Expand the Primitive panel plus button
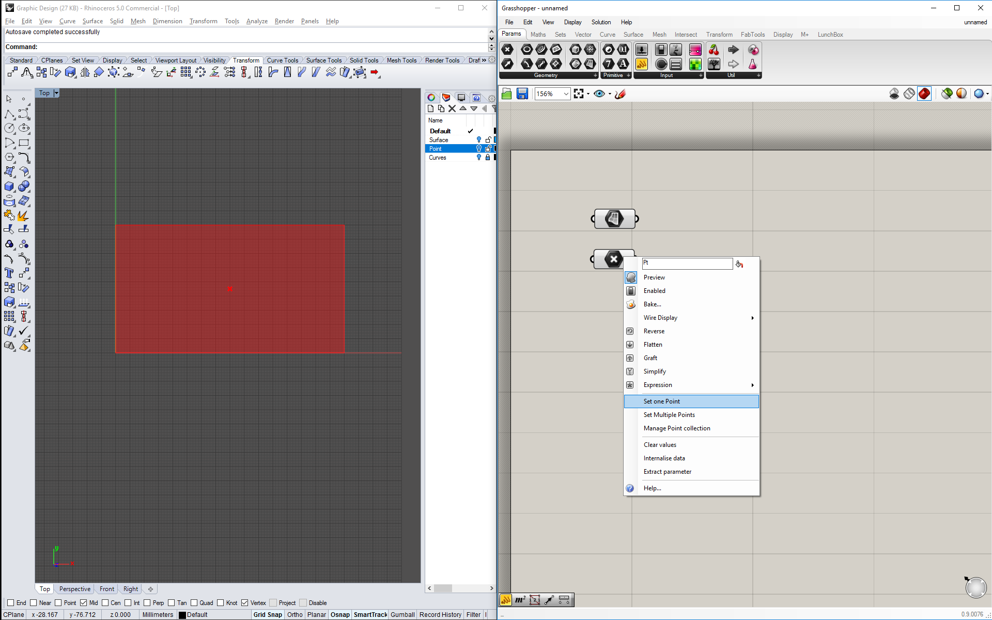The height and width of the screenshot is (620, 992). click(x=628, y=75)
